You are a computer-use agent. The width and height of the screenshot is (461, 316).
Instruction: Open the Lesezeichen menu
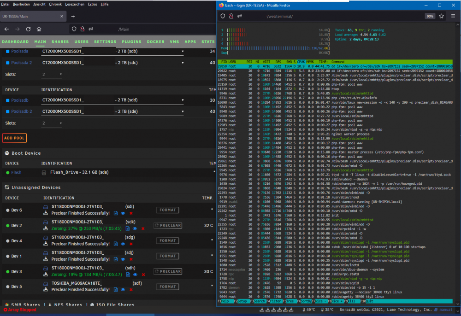(x=75, y=4)
